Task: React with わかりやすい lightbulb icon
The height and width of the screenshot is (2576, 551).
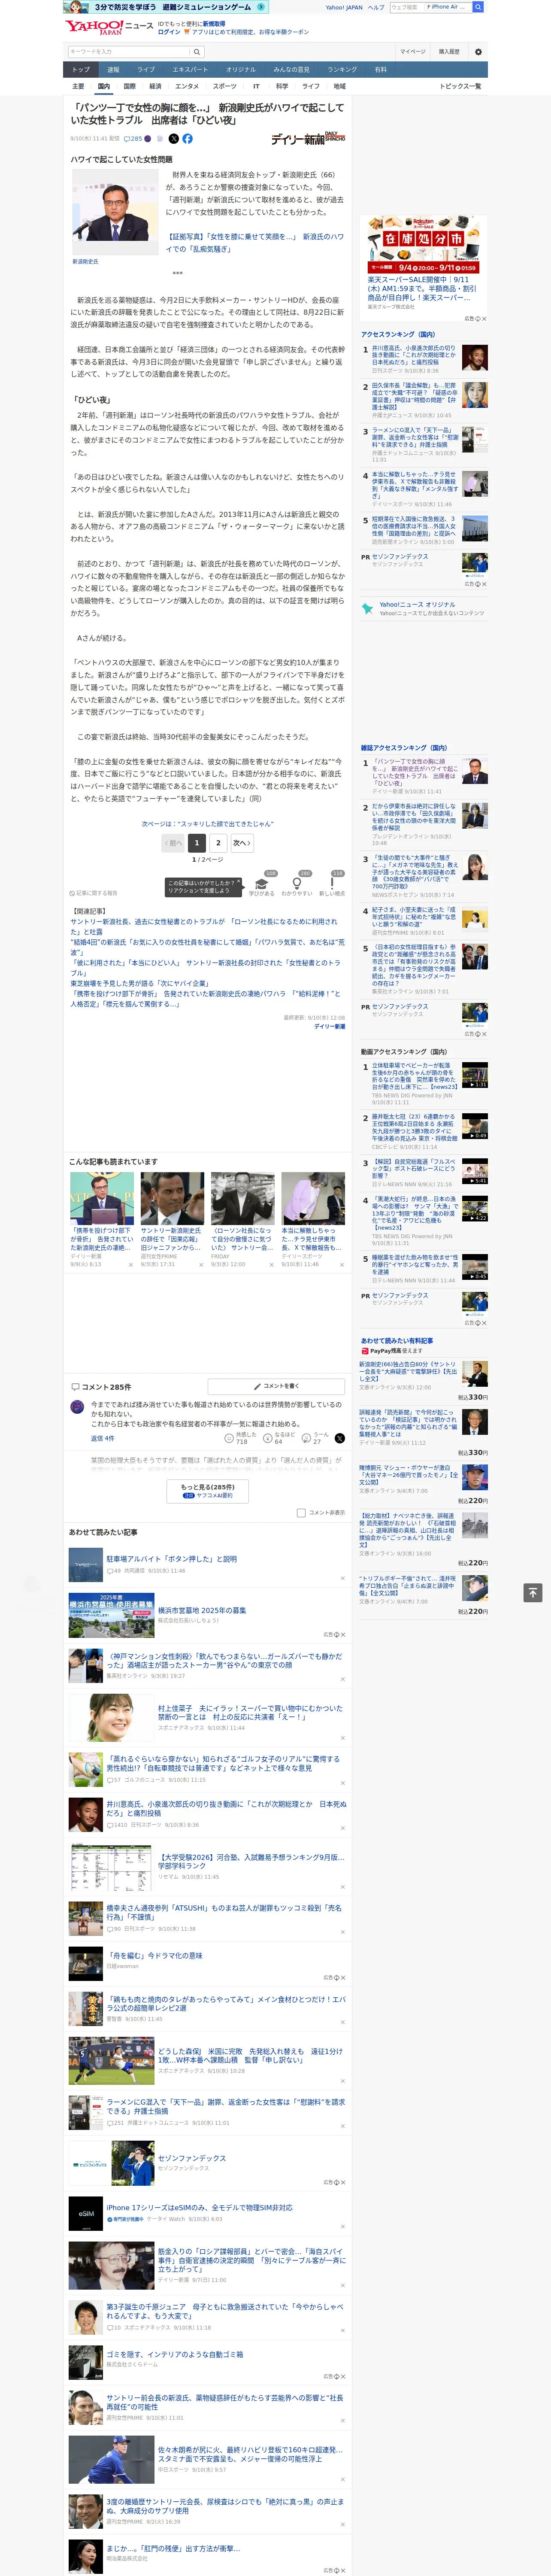Action: pyautogui.click(x=297, y=884)
